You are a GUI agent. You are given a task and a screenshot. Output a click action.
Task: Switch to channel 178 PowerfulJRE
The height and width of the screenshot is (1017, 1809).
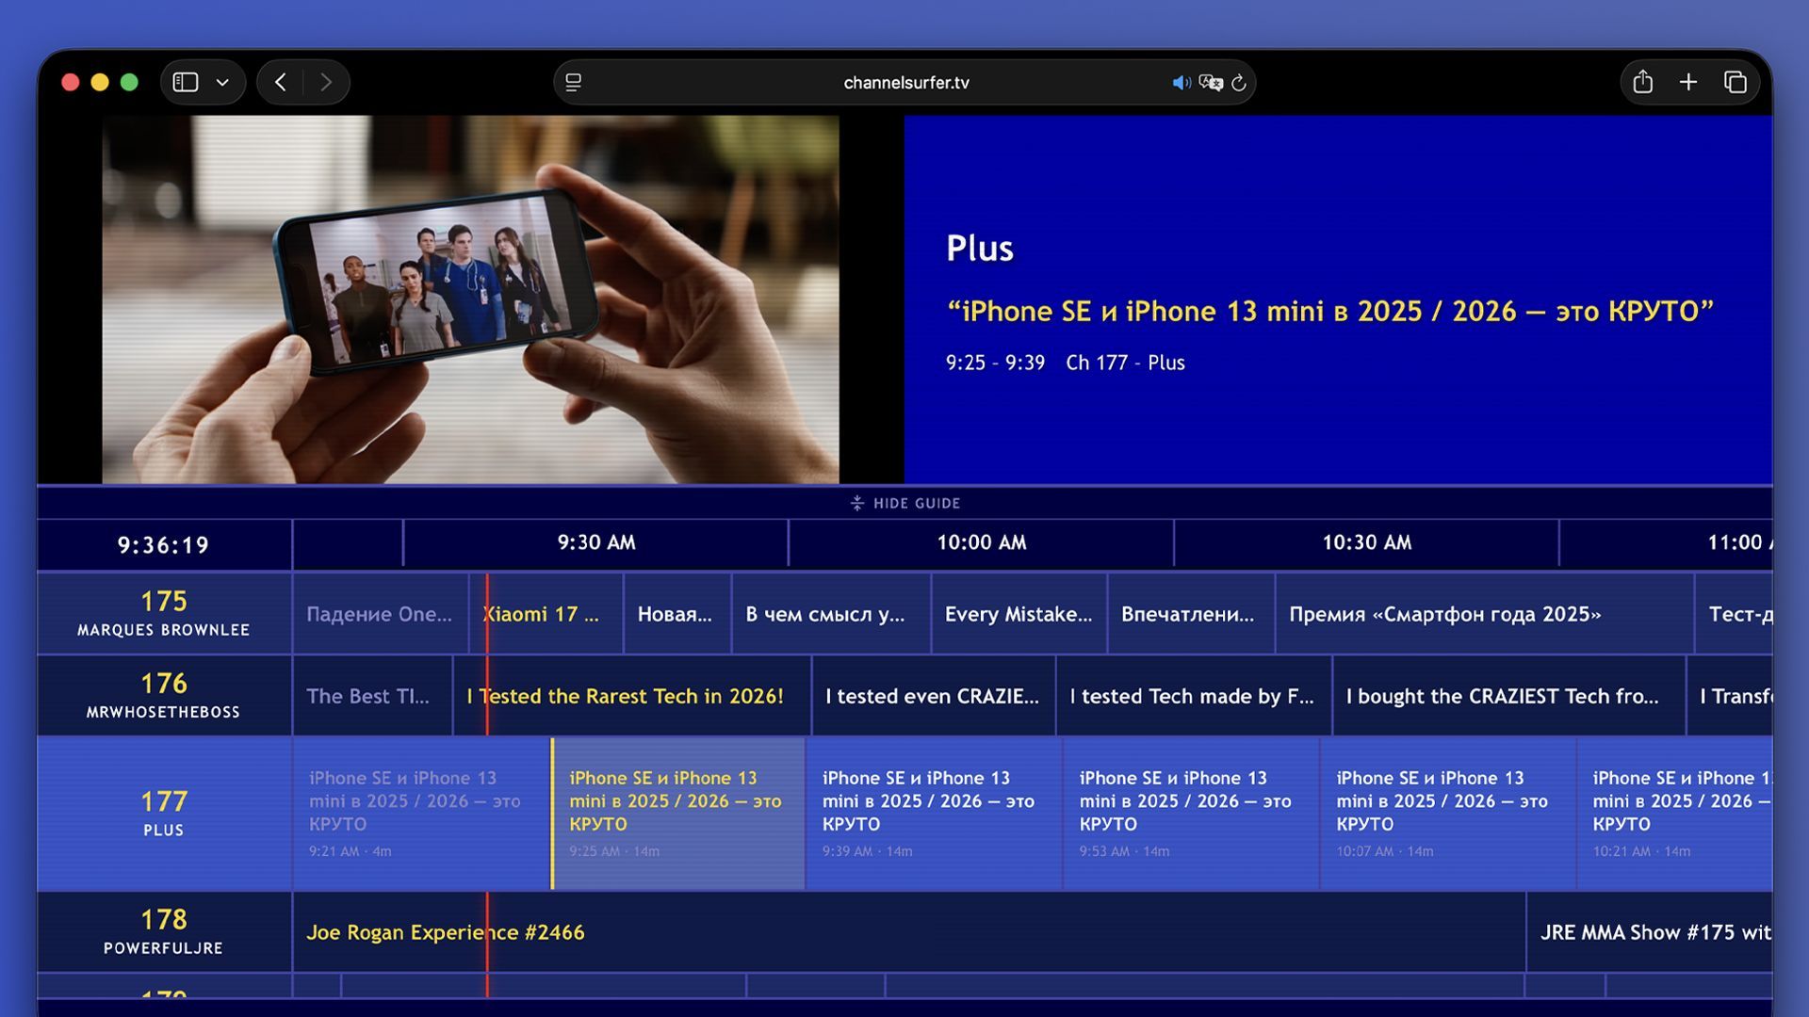coord(164,930)
